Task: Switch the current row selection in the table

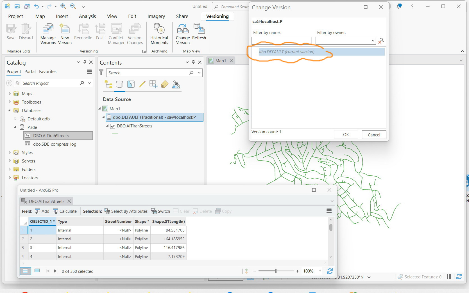Action: (x=160, y=211)
